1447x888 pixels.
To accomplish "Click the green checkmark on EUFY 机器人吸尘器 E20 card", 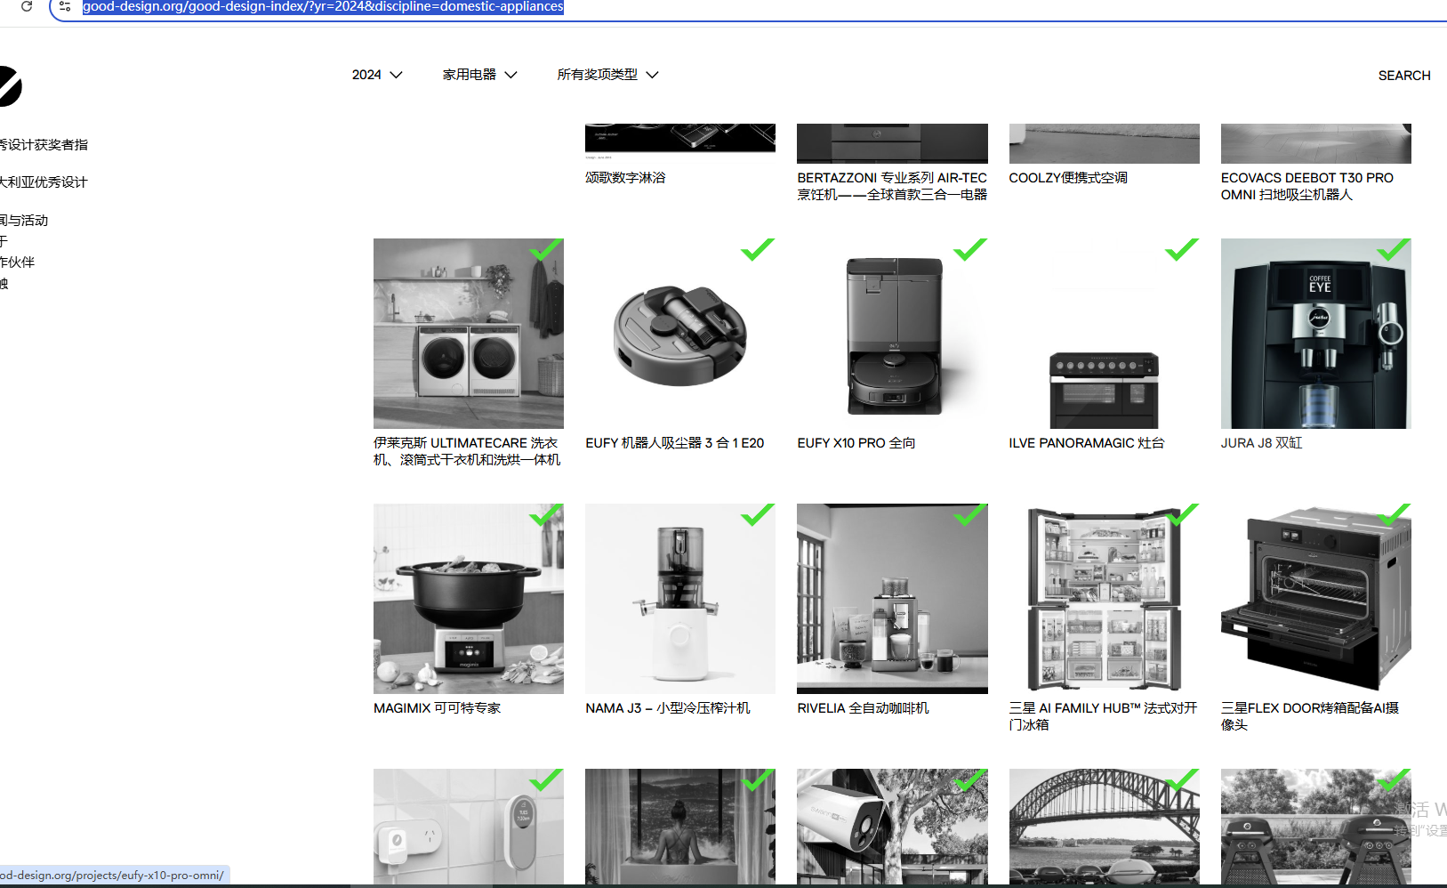I will tap(758, 250).
